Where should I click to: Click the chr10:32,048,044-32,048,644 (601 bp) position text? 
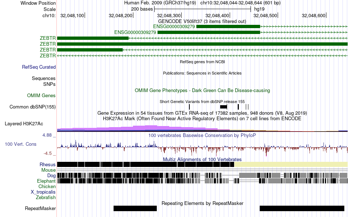(x=240, y=3)
